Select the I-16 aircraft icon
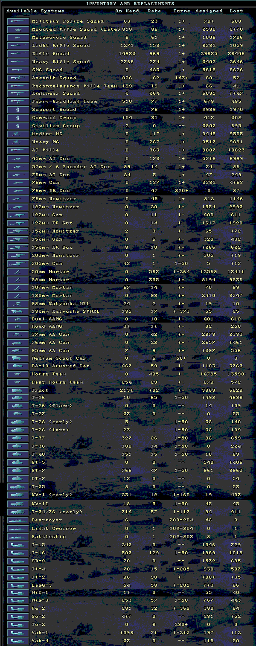 18,553
